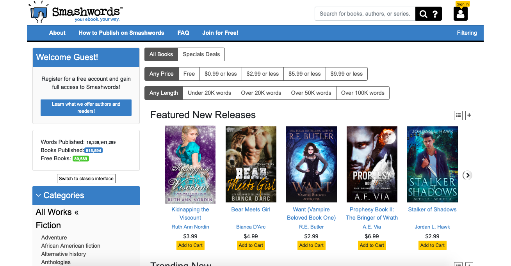Filter by $2.99 or less

(x=263, y=74)
